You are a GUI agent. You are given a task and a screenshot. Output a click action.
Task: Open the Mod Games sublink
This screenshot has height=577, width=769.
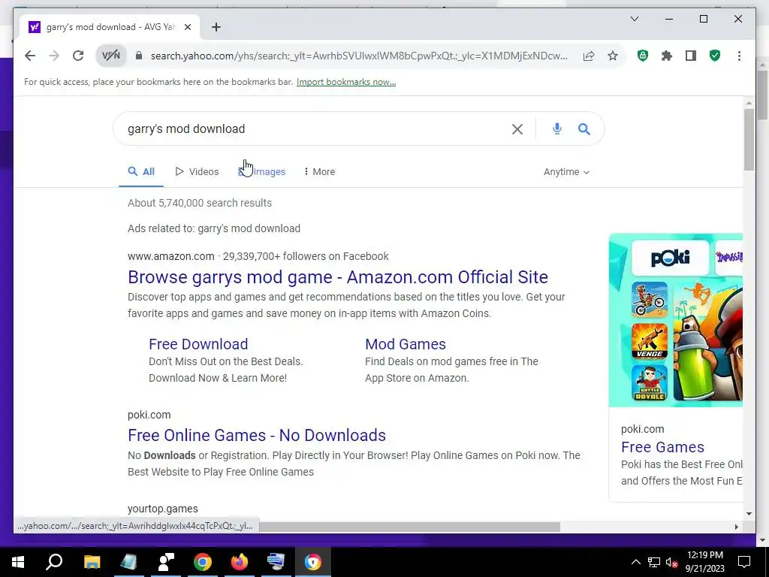coord(406,344)
